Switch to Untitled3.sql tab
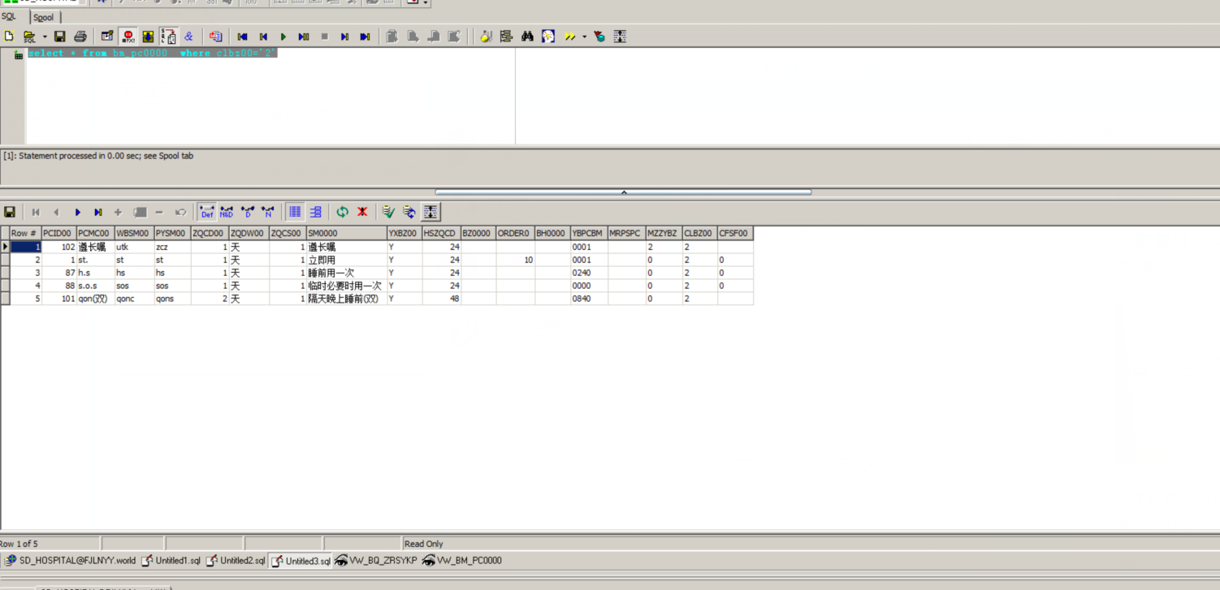 pos(301,561)
